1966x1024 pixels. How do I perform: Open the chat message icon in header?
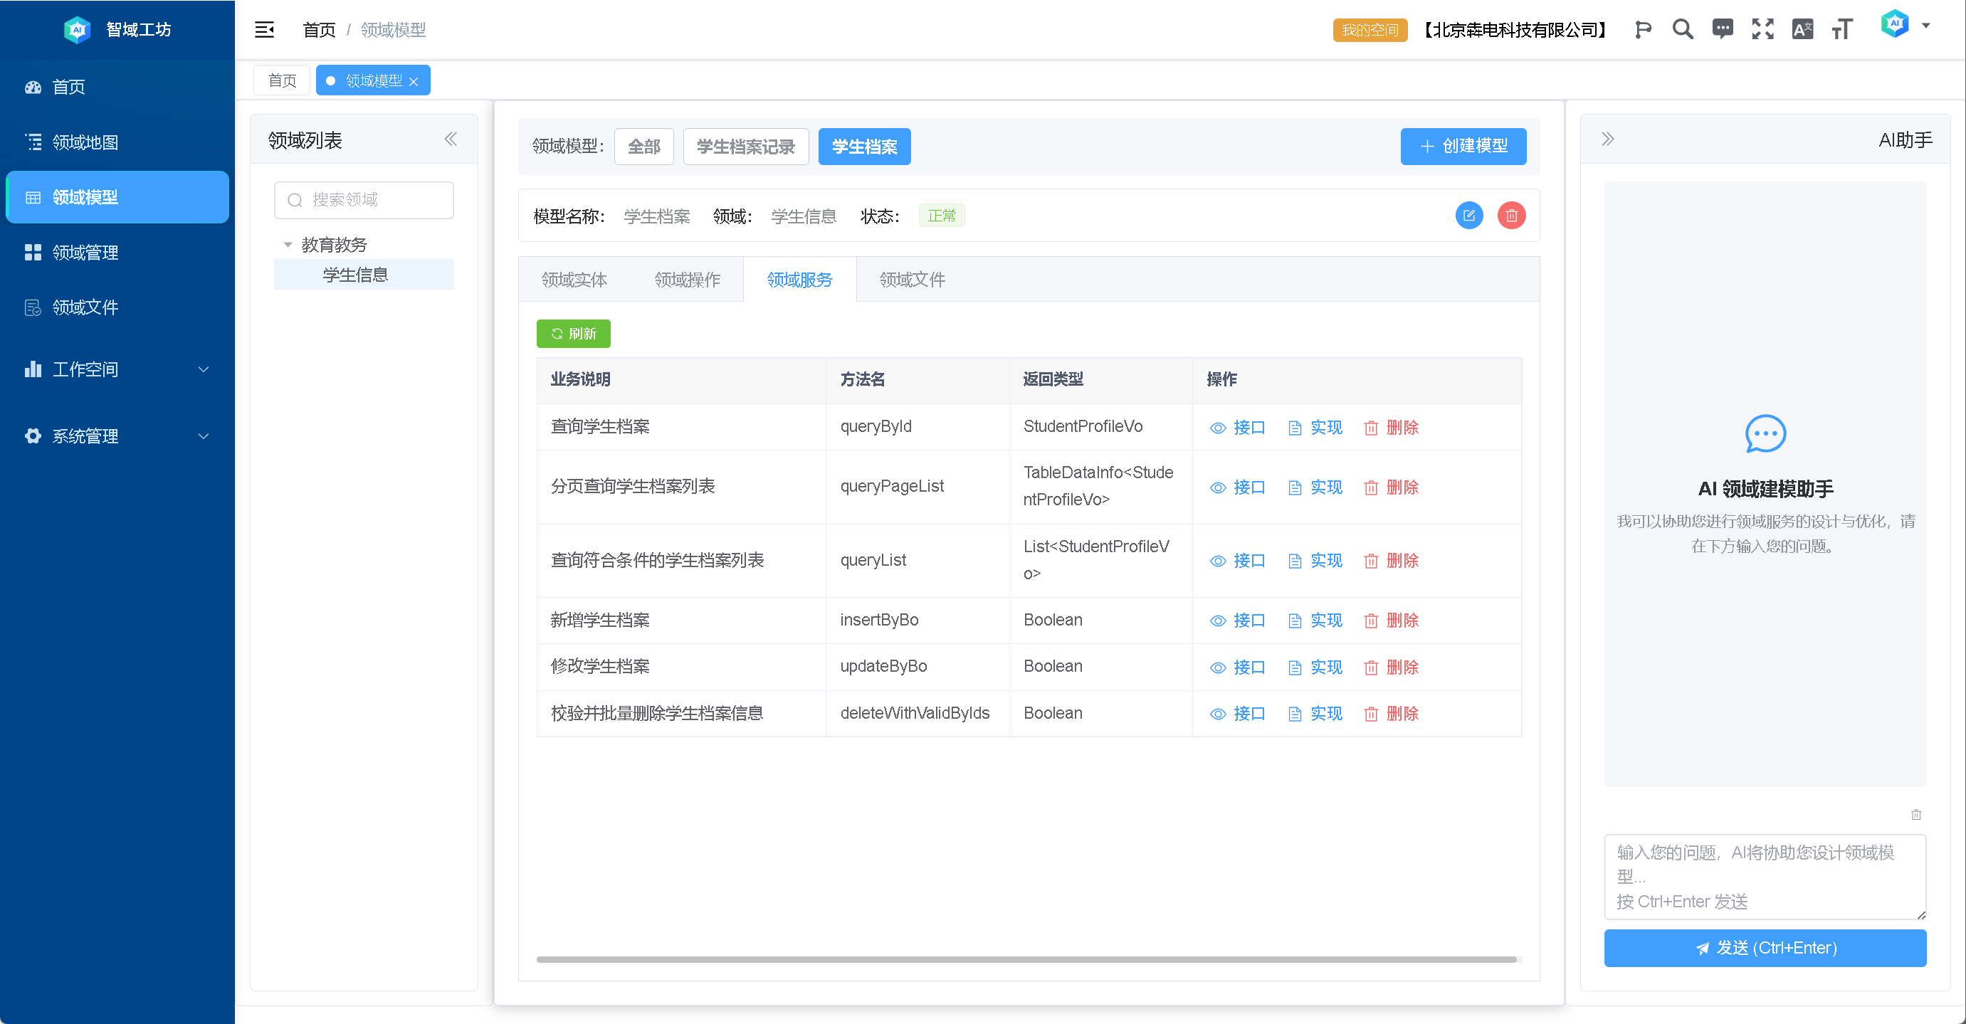1723,30
